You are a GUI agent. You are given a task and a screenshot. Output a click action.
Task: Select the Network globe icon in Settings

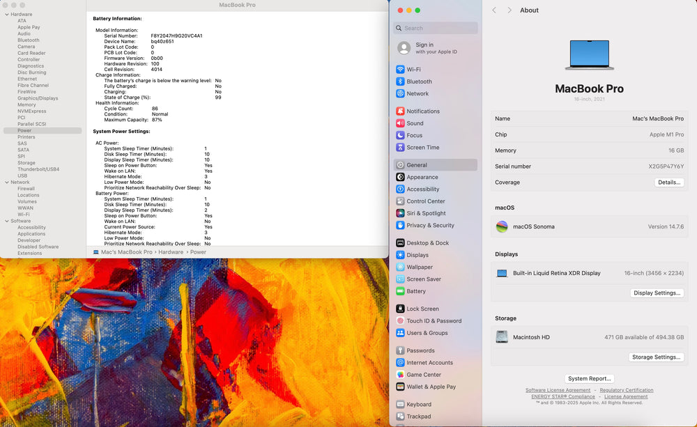coord(400,93)
